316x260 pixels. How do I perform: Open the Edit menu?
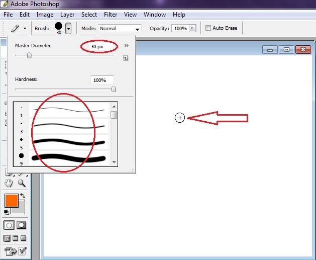[x=25, y=15]
